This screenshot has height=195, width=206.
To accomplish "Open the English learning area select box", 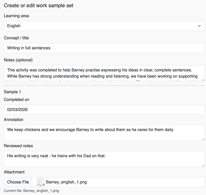I will pyautogui.click(x=102, y=26).
